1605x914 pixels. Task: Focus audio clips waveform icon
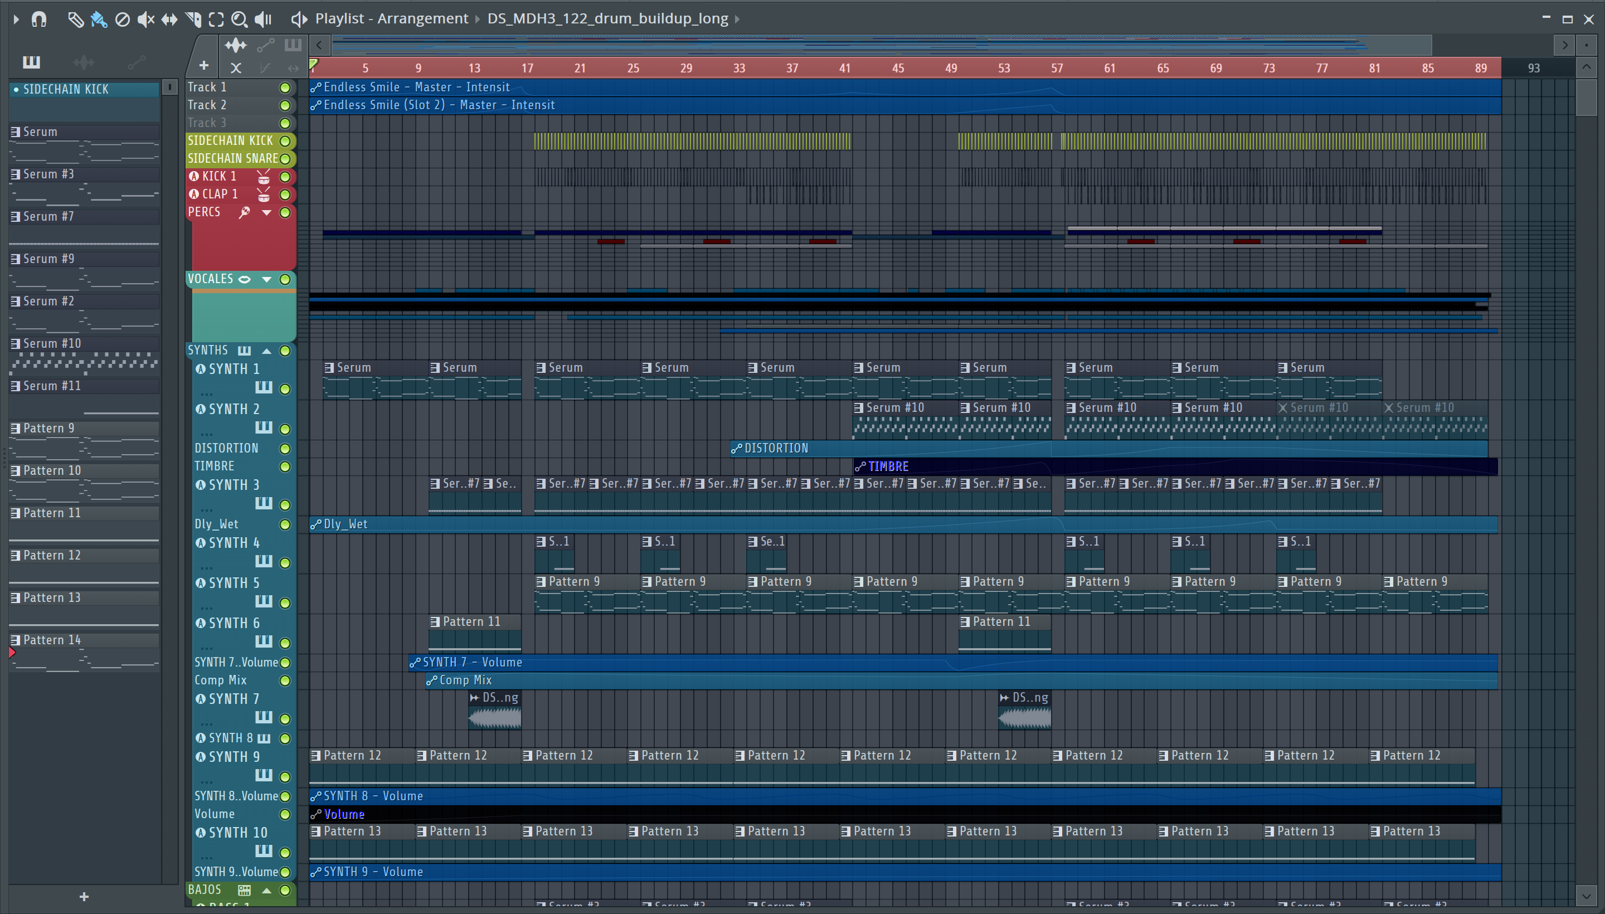[236, 45]
